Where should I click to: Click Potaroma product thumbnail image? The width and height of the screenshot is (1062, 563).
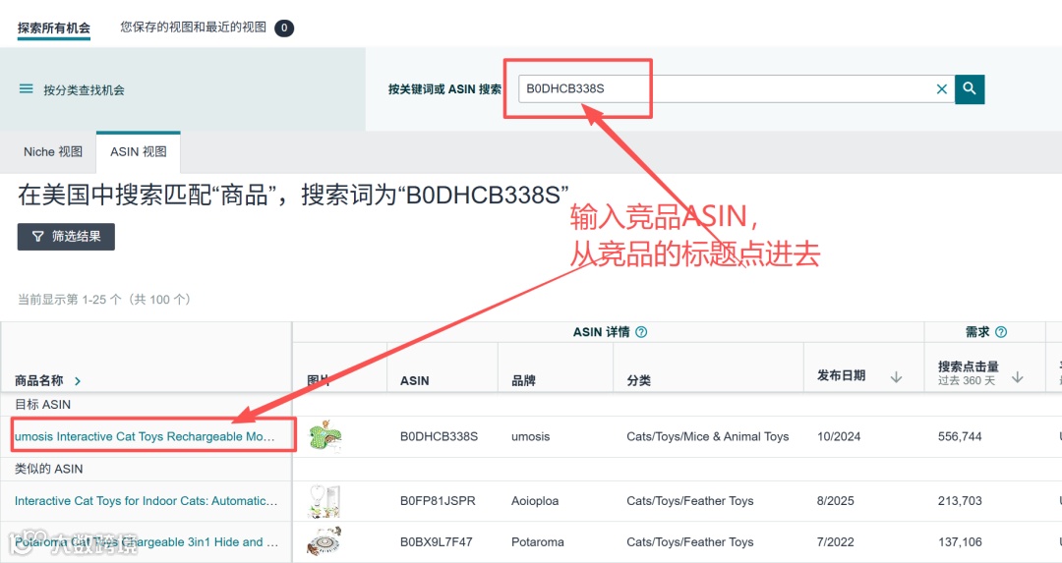(324, 541)
